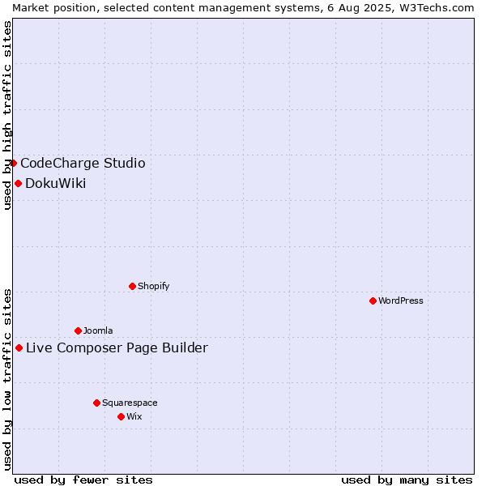
Task: Click the Wix label
Action: point(134,417)
